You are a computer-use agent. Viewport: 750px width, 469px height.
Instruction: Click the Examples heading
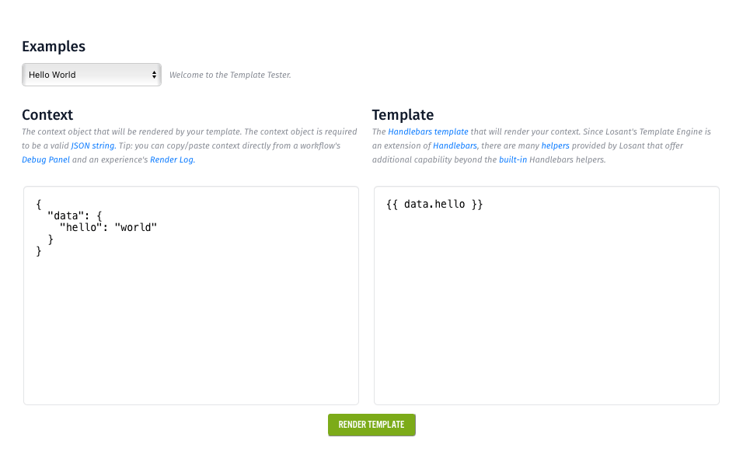click(x=54, y=46)
